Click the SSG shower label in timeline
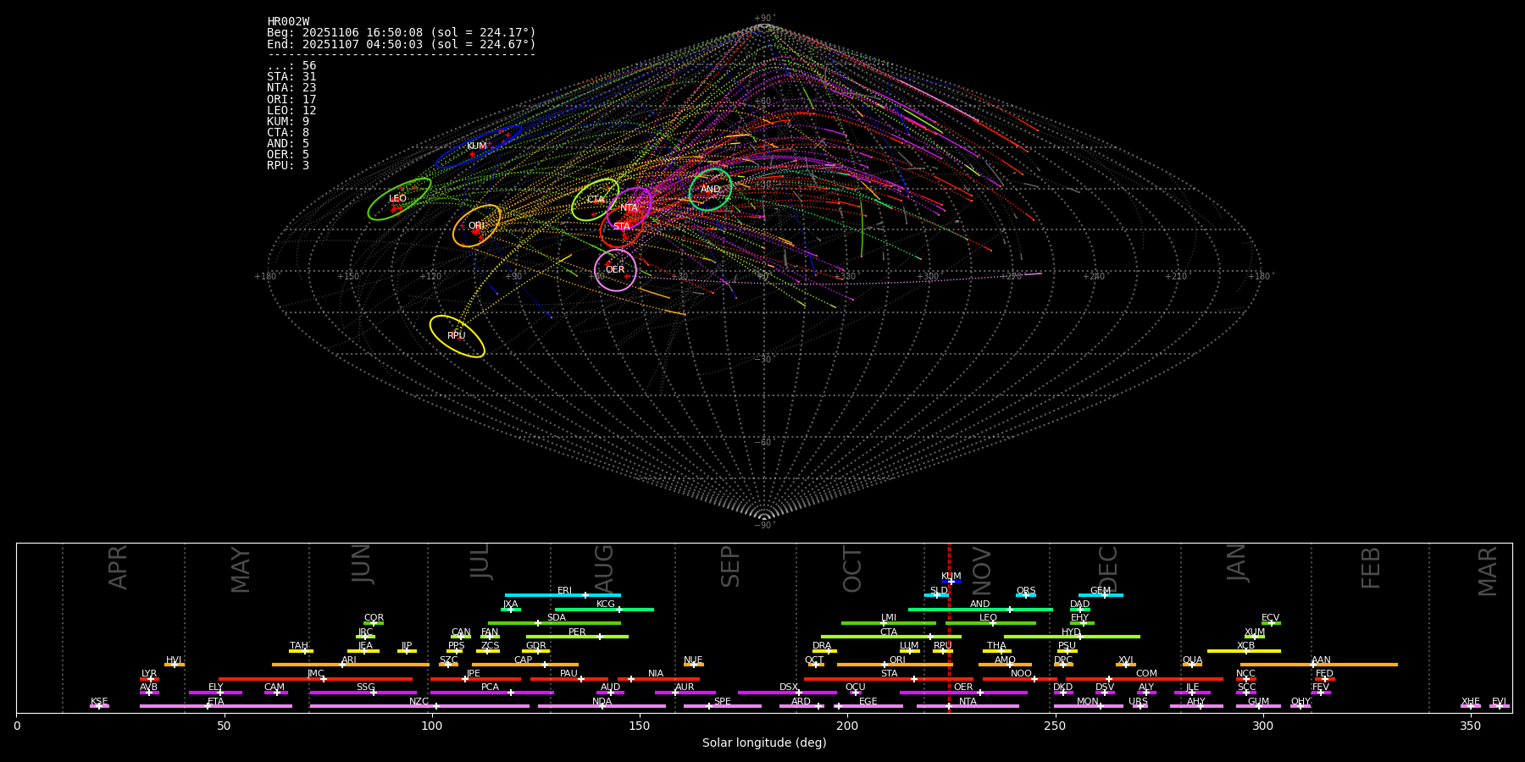This screenshot has width=1525, height=762. click(x=365, y=687)
